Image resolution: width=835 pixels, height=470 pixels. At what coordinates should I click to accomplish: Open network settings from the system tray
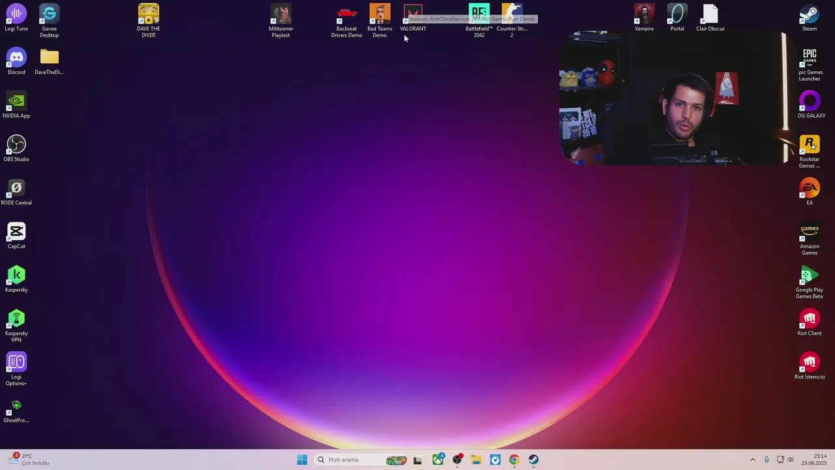(x=780, y=460)
